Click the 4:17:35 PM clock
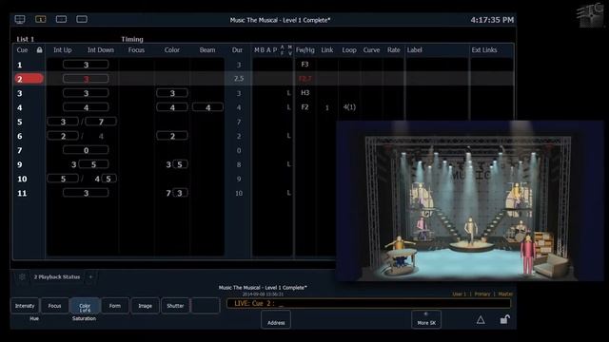This screenshot has width=609, height=342. pyautogui.click(x=492, y=20)
